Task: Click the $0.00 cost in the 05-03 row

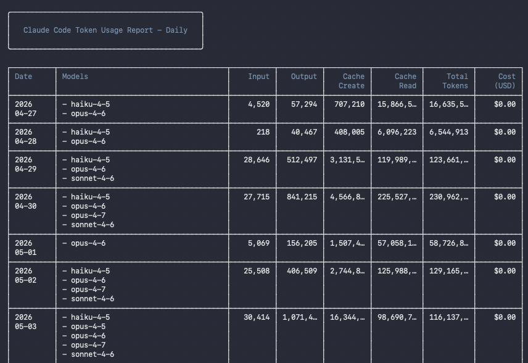Action: [x=505, y=317]
